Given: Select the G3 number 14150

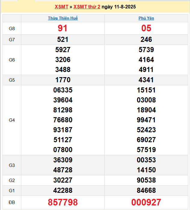Looking at the screenshot, I should (x=146, y=170).
